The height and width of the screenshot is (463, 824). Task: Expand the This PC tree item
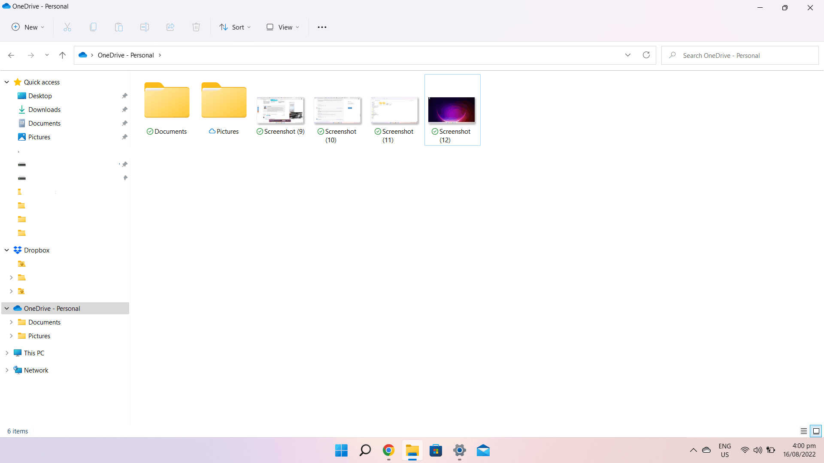(x=7, y=352)
